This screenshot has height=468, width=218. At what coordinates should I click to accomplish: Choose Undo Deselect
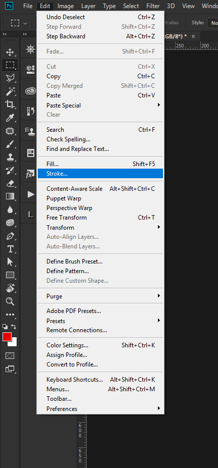(100, 17)
